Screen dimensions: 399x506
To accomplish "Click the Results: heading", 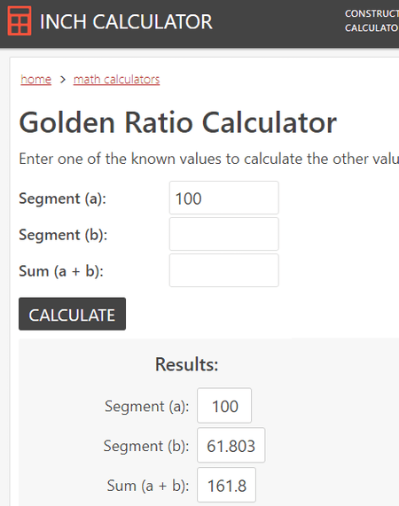I will pos(186,364).
